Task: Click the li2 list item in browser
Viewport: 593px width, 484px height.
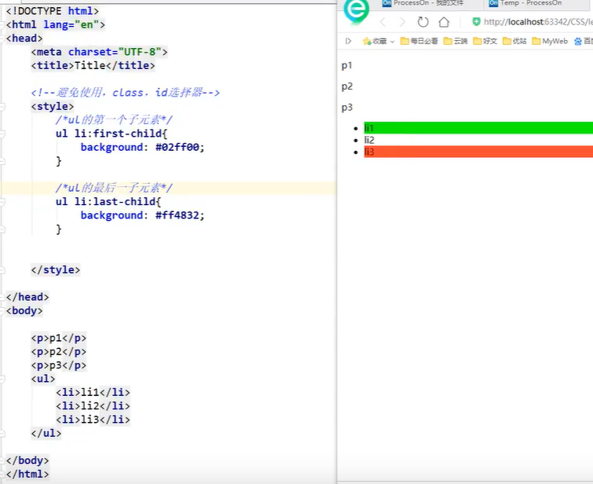Action: point(369,140)
